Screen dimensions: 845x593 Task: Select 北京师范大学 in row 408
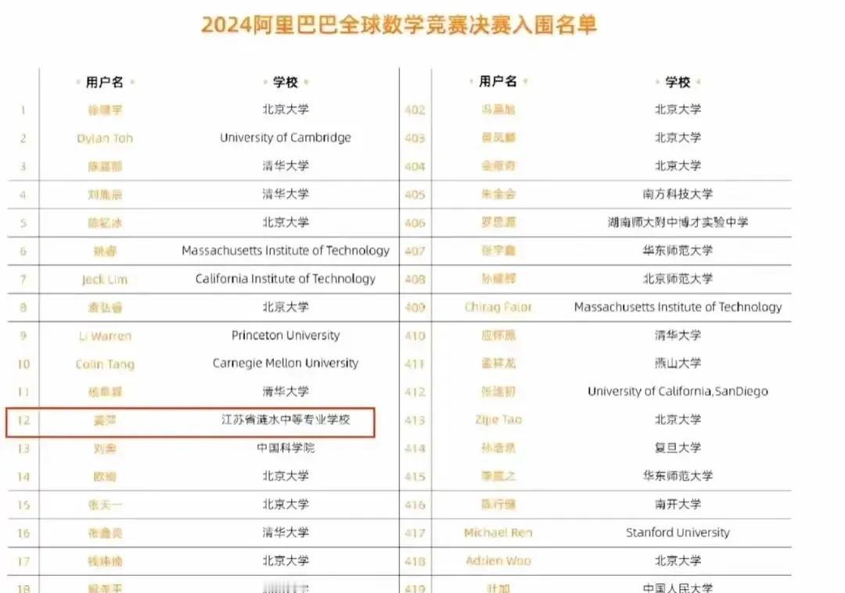(678, 279)
